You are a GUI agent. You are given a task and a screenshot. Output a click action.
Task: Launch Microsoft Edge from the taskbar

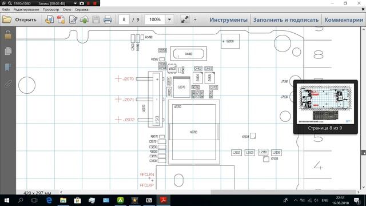(x=49, y=200)
